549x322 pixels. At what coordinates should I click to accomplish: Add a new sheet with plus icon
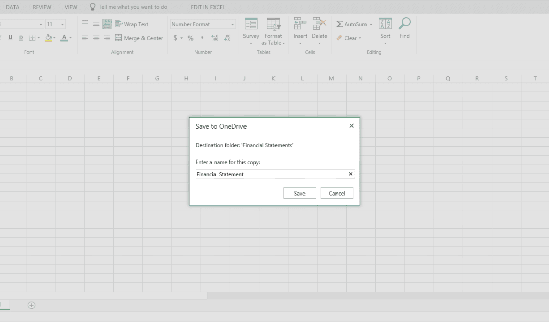click(x=32, y=305)
